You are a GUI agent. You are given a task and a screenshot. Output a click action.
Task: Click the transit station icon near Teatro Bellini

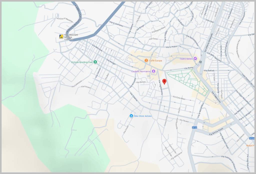click(x=200, y=63)
